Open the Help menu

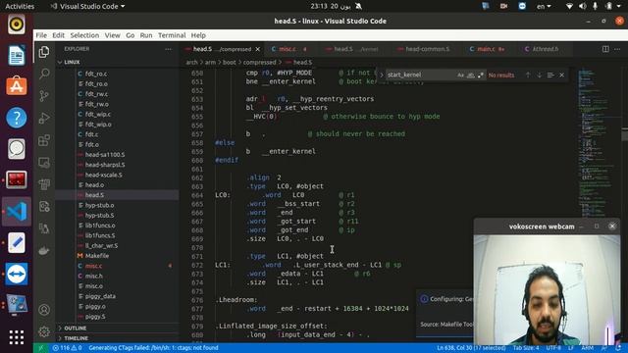198,35
